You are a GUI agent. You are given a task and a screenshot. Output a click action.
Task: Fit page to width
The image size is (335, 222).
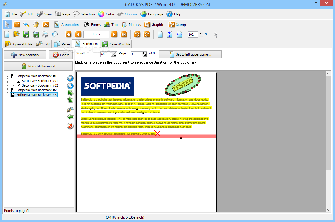pos(179,34)
